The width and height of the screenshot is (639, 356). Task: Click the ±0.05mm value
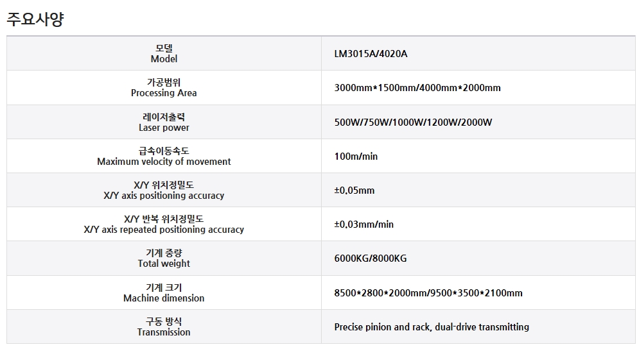354,191
